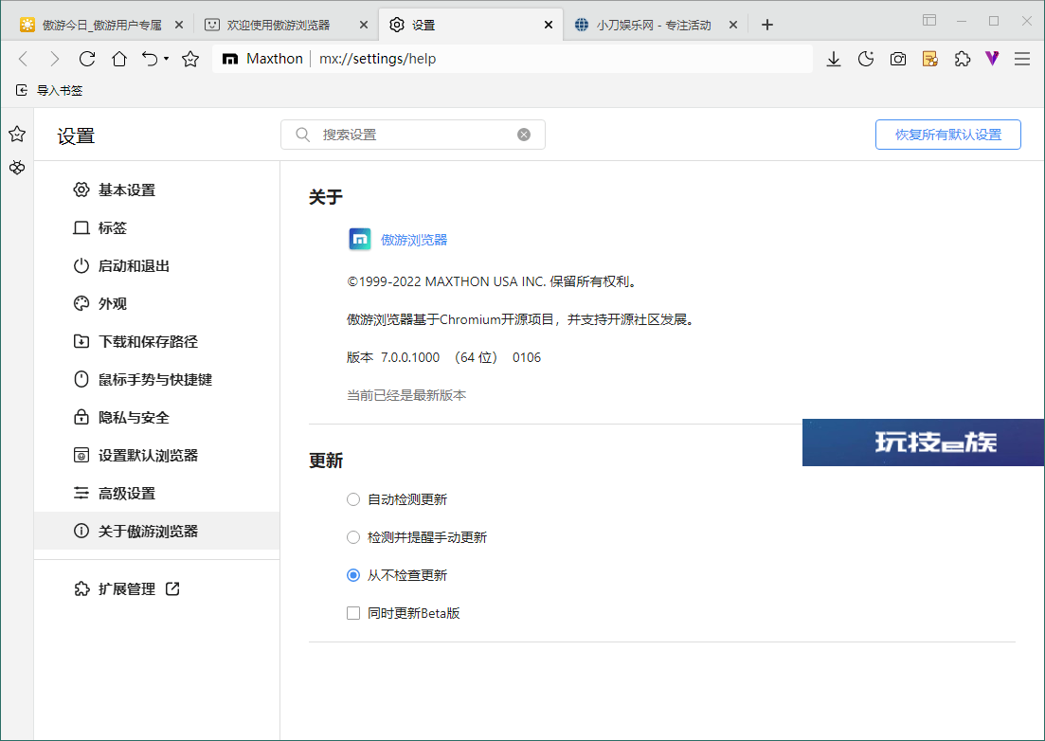Click 恢复所有默认设置 button

click(x=947, y=135)
